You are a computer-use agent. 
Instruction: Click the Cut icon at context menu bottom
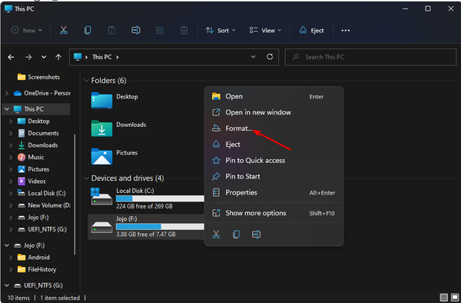216,235
